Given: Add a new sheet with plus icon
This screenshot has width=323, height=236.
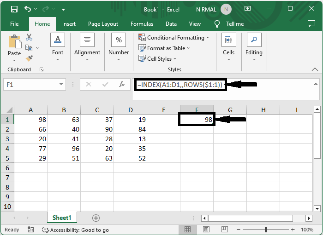Looking at the screenshot, I should click(96, 218).
